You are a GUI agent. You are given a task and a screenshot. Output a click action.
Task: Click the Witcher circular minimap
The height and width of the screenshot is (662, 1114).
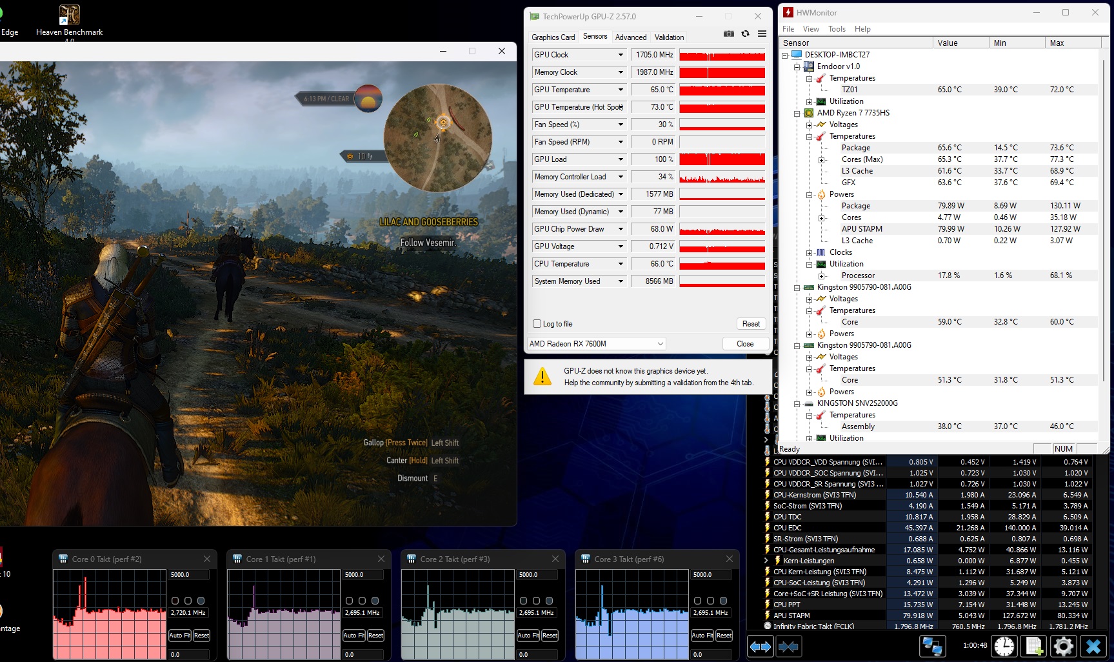[x=438, y=137]
